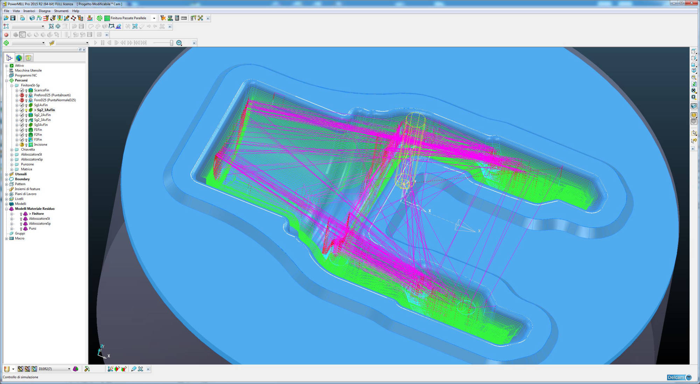Toggle light bulb for Sg2_1AvFin toolpath
The height and width of the screenshot is (384, 700).
26,110
